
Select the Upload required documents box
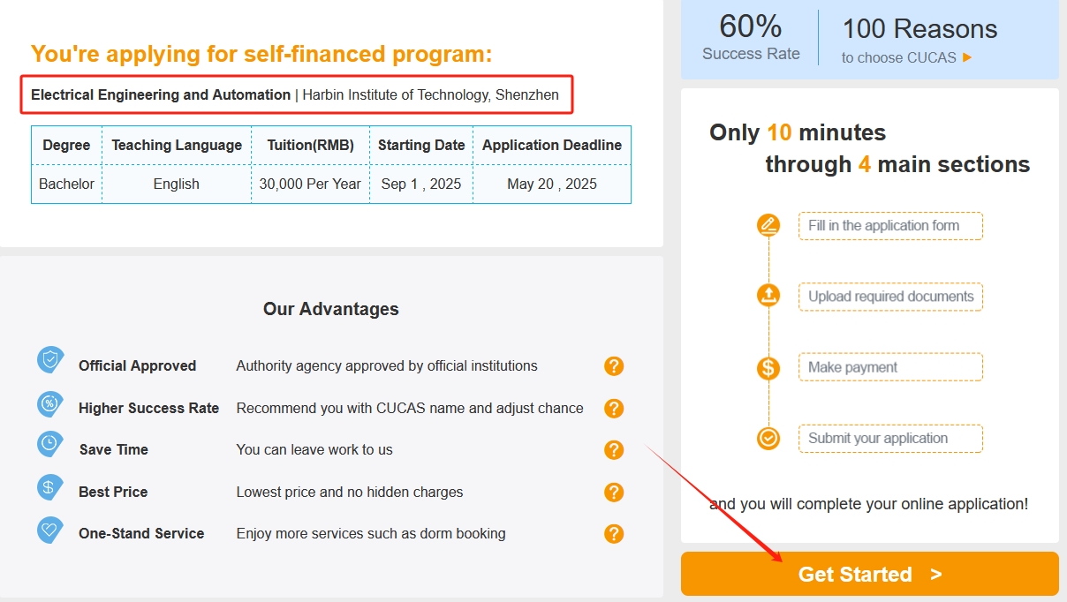point(890,297)
